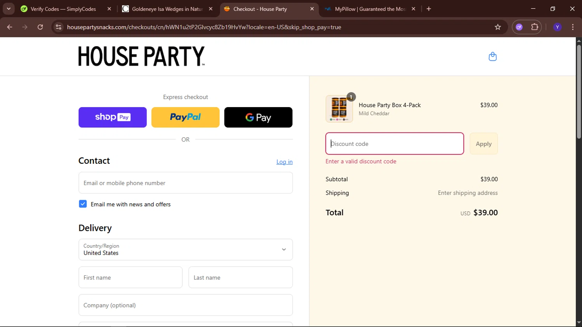Close the MyPillow tab
The image size is (582, 327).
(x=414, y=9)
